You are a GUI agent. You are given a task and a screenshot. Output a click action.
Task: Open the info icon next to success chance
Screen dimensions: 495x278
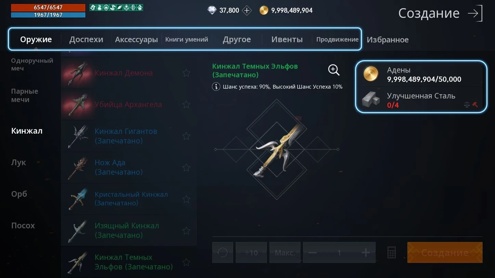[x=216, y=87]
